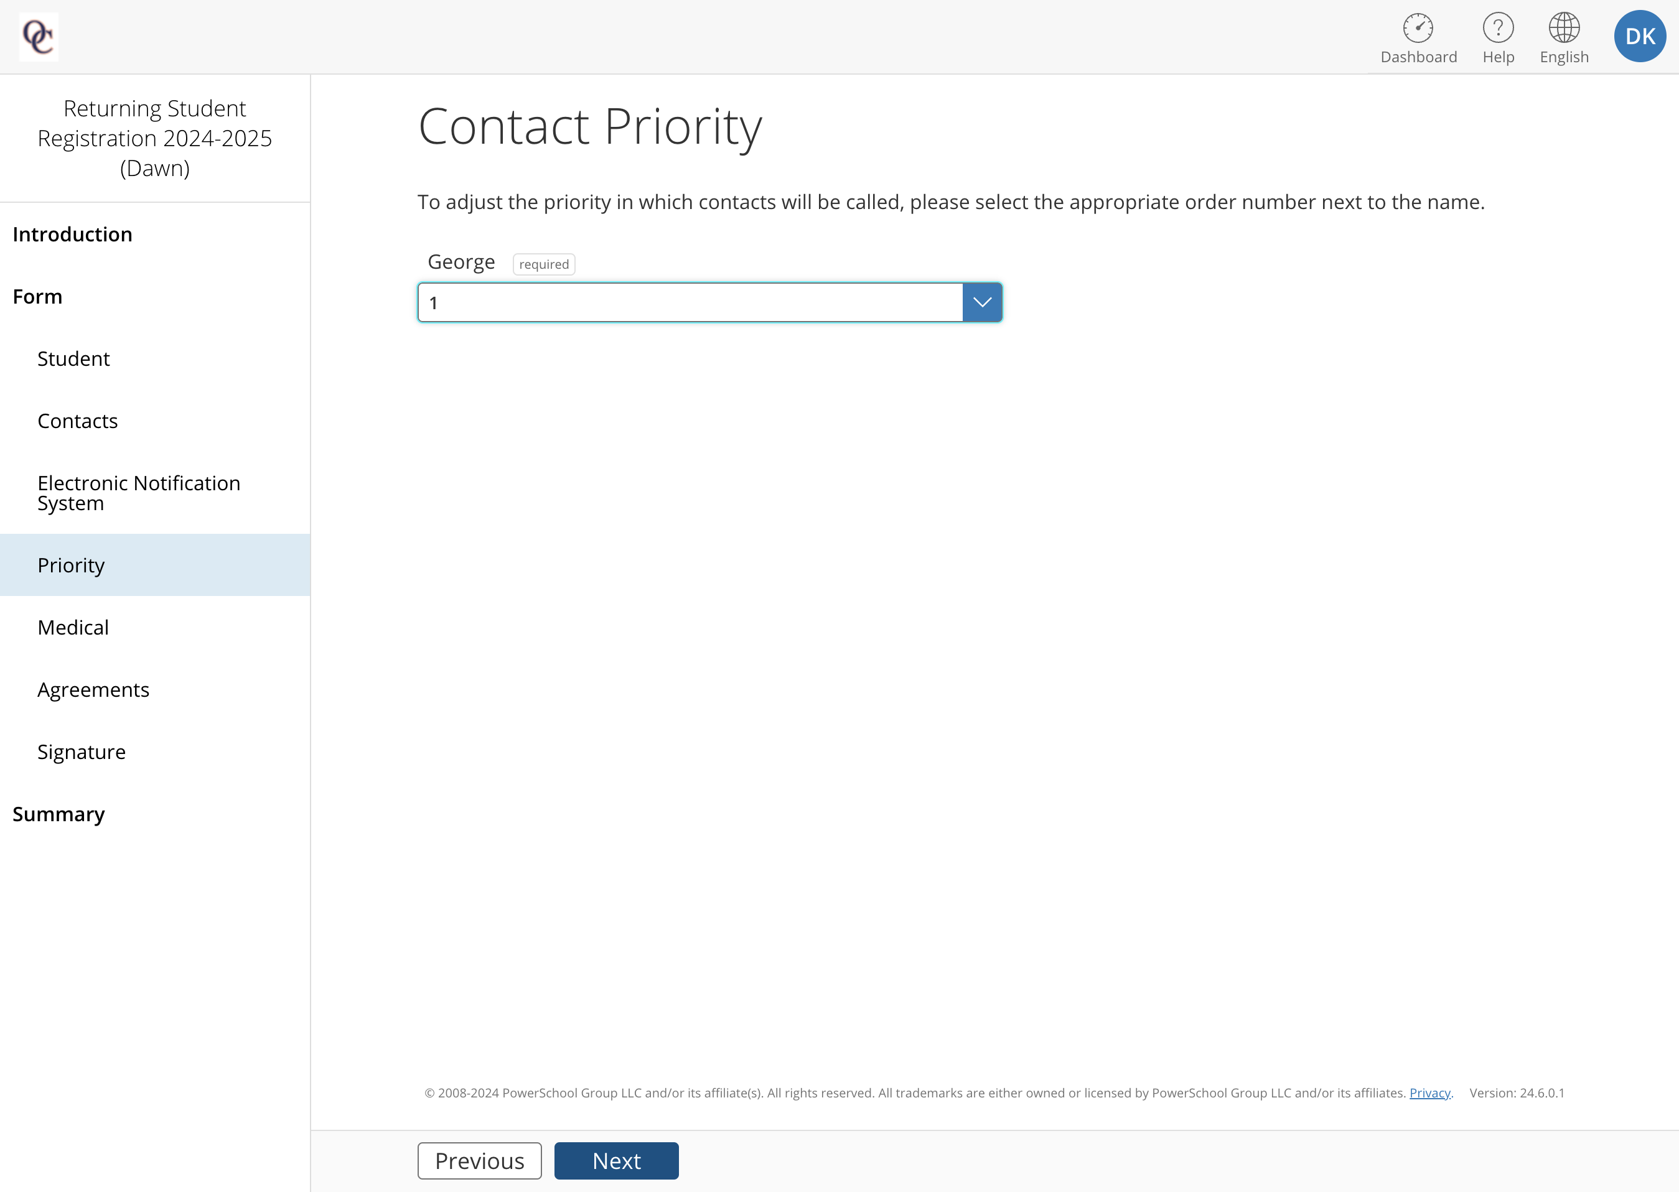Open the Medical page

coord(73,628)
